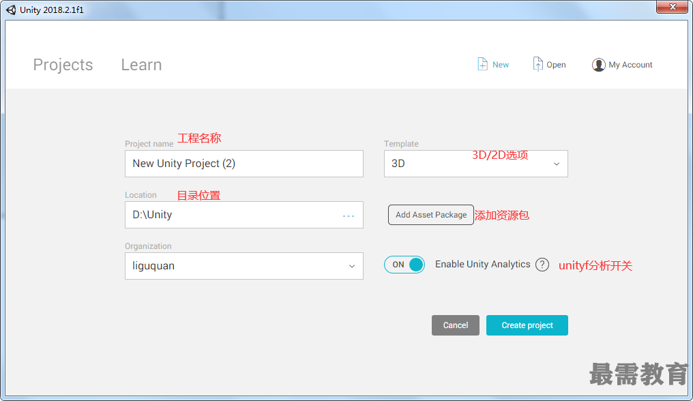
Task: Click the Unity logo in title bar
Action: pyautogui.click(x=11, y=10)
